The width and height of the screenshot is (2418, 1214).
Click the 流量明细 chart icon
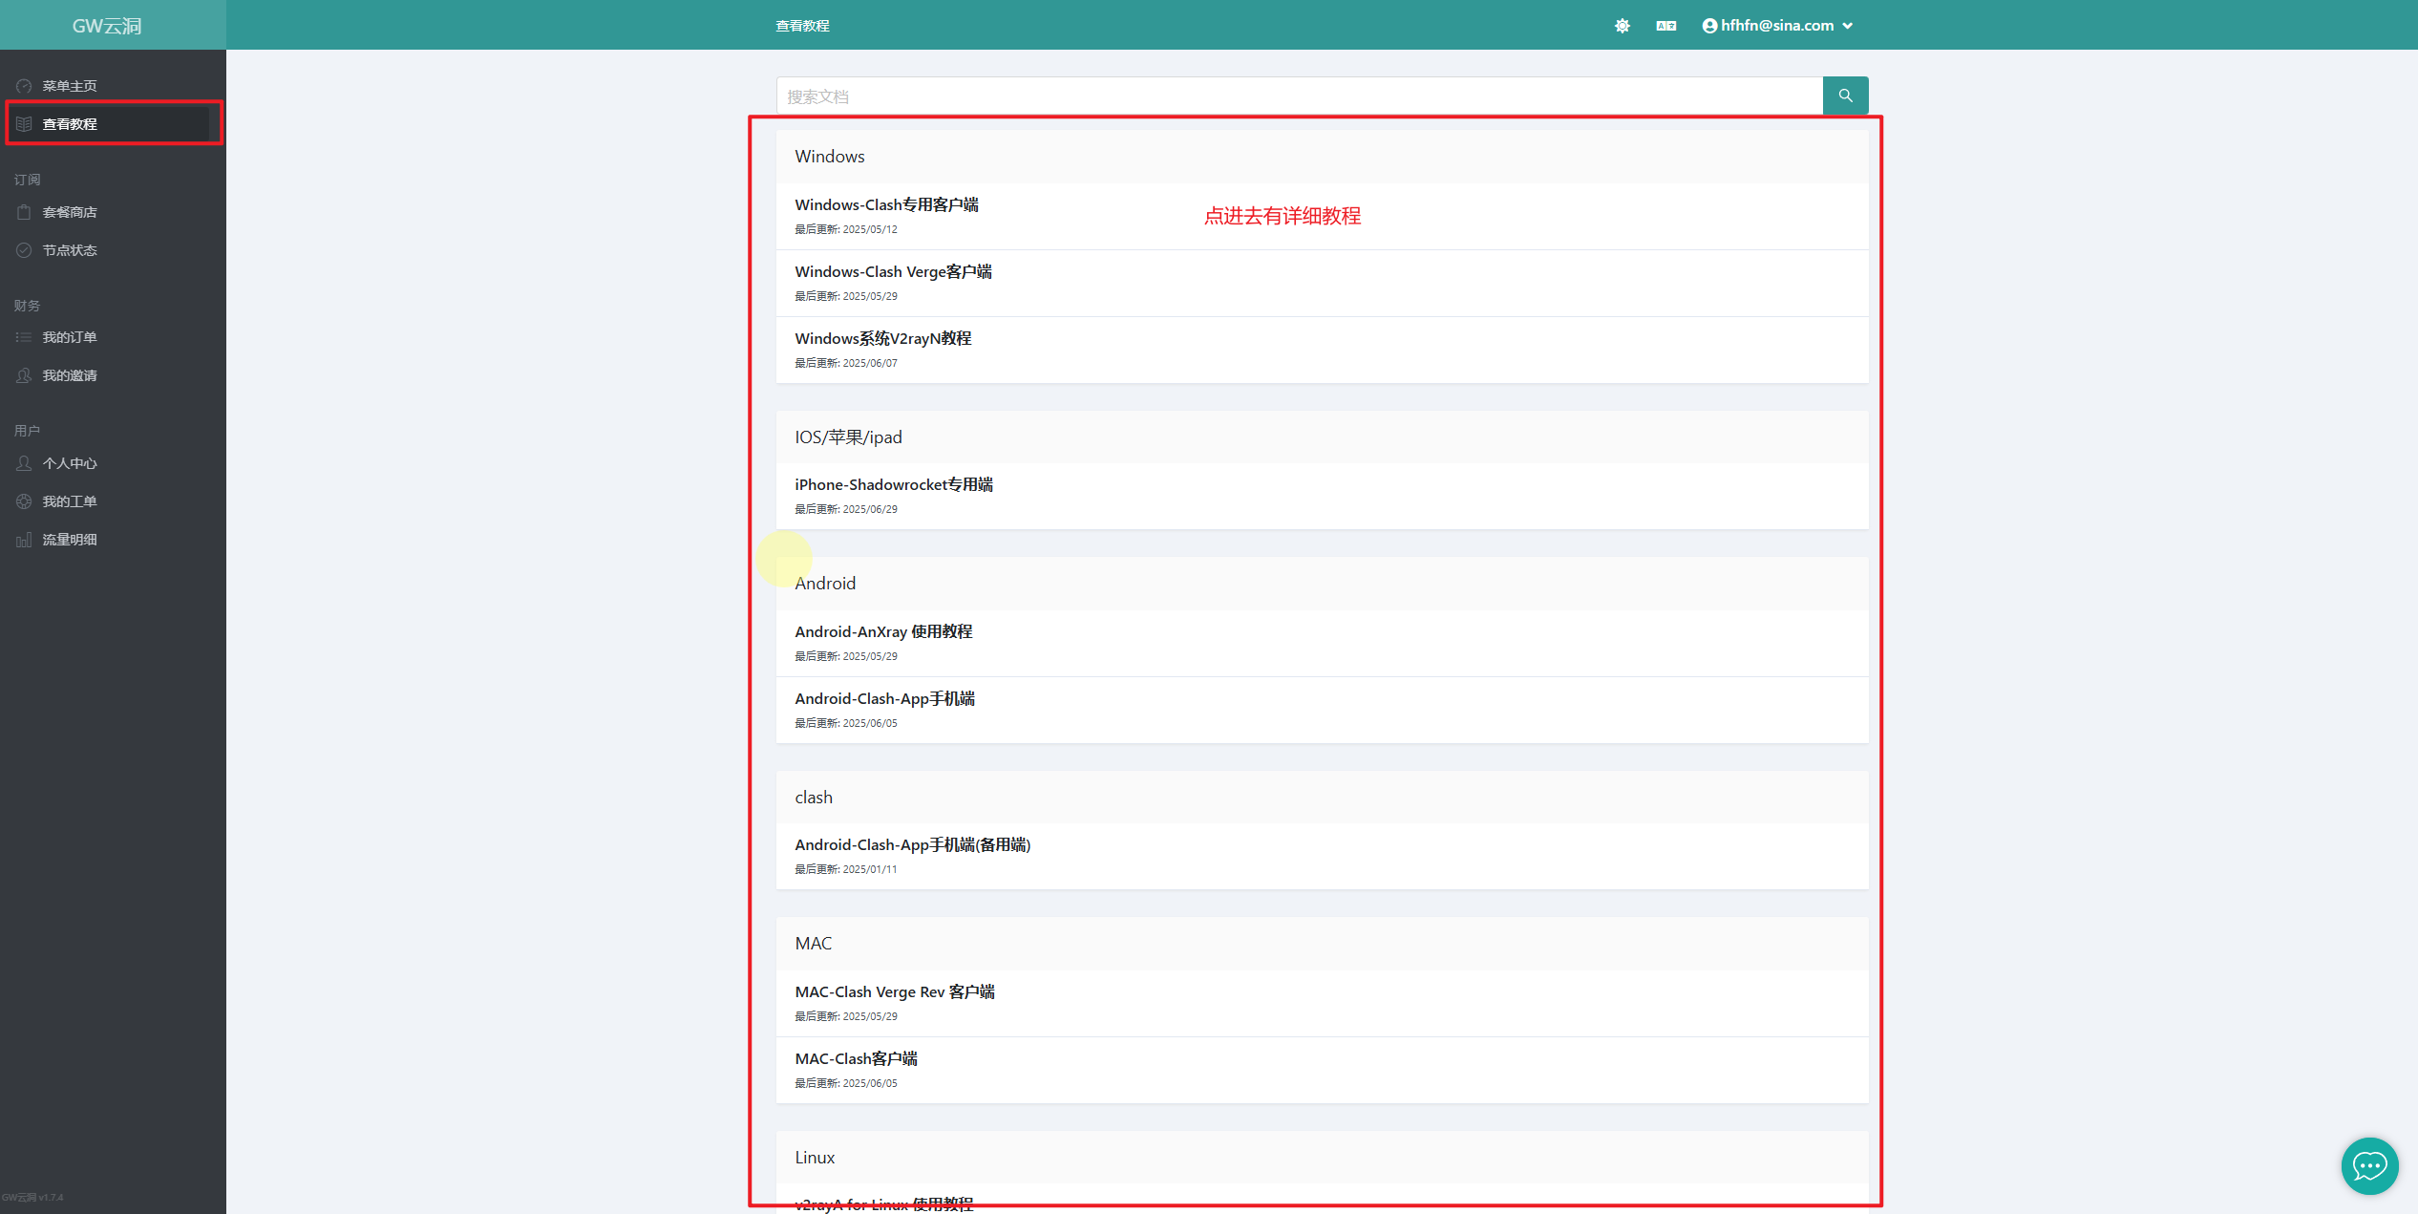(x=24, y=540)
